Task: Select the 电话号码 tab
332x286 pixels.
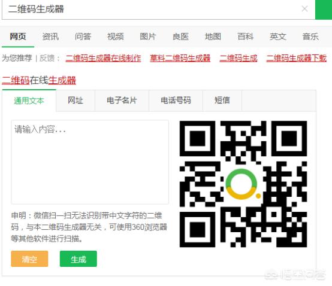Action: pos(176,101)
